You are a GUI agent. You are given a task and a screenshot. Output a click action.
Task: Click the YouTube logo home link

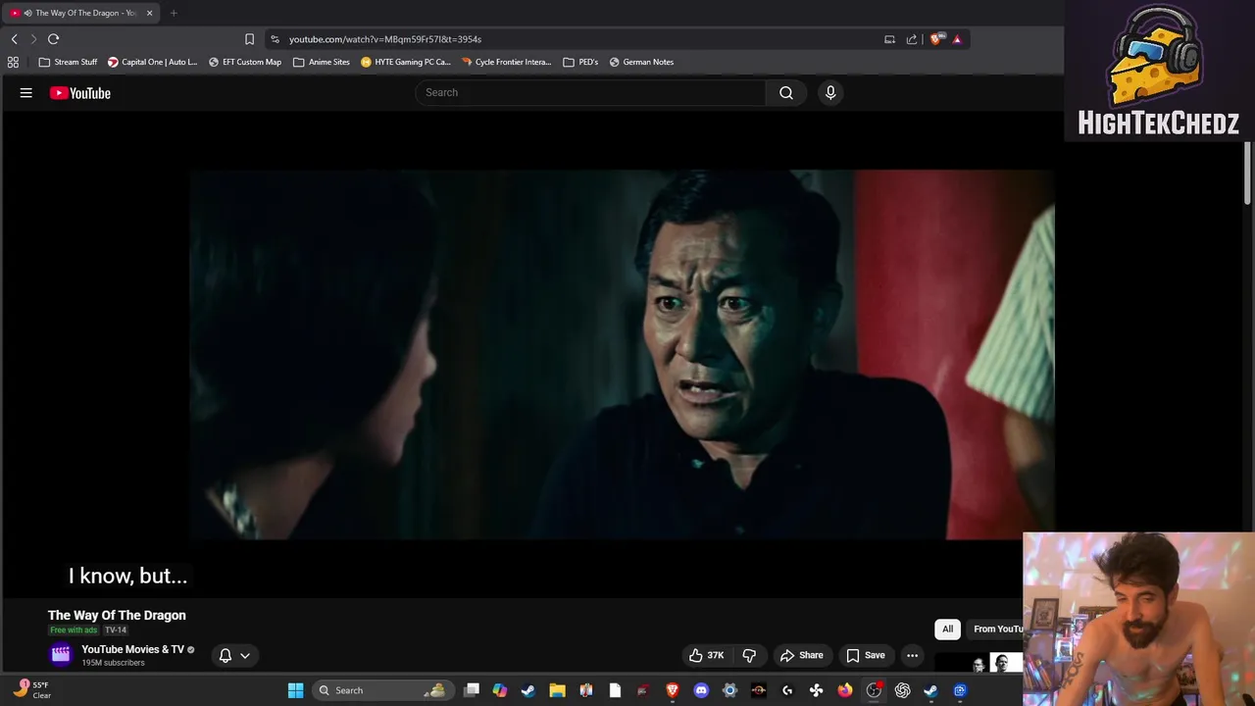pos(80,93)
